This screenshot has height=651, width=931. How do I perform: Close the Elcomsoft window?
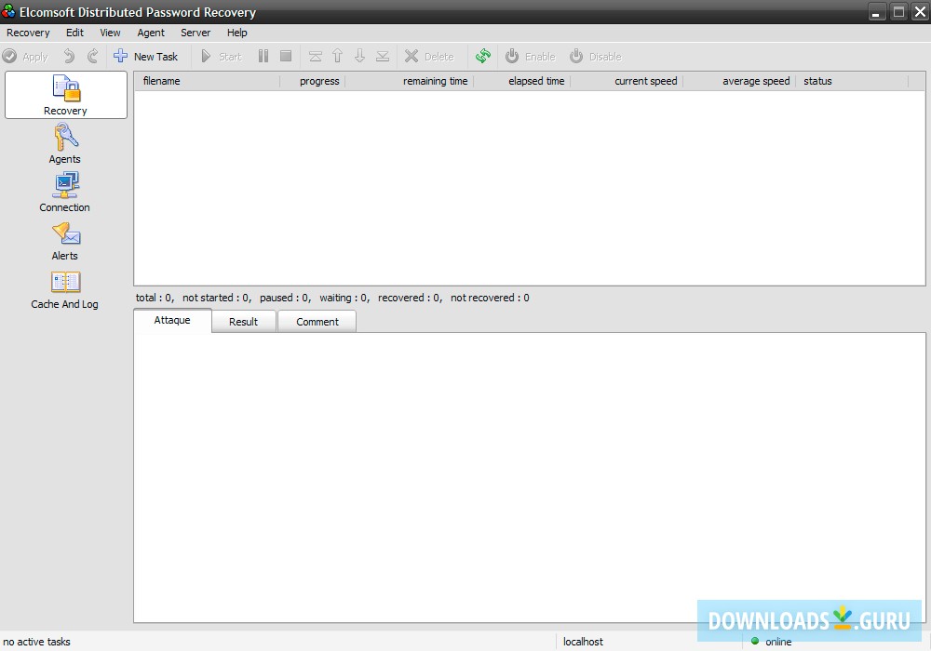[920, 12]
